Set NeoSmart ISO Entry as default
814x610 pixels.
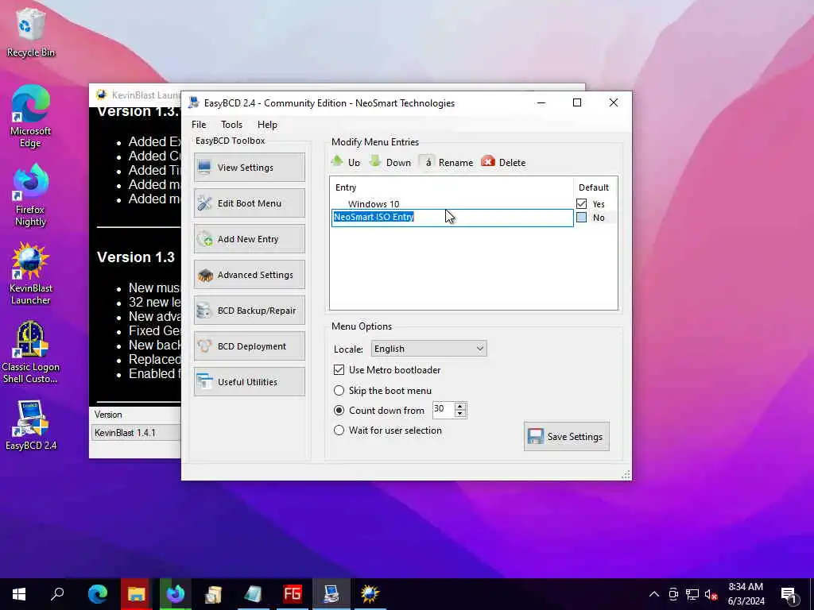tap(581, 218)
